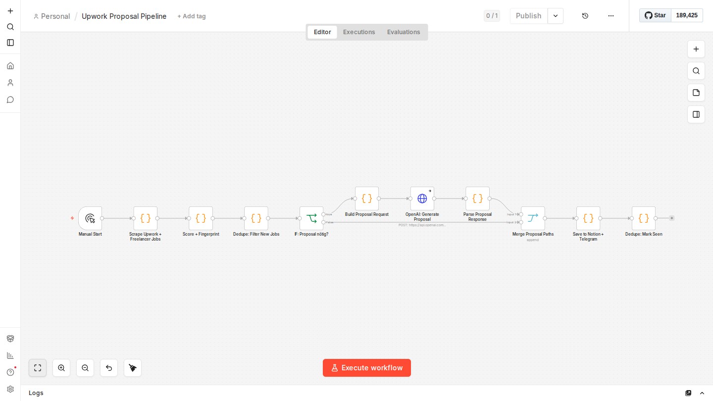Switch to the Executions tab
This screenshot has width=713, height=401.
[x=359, y=32]
